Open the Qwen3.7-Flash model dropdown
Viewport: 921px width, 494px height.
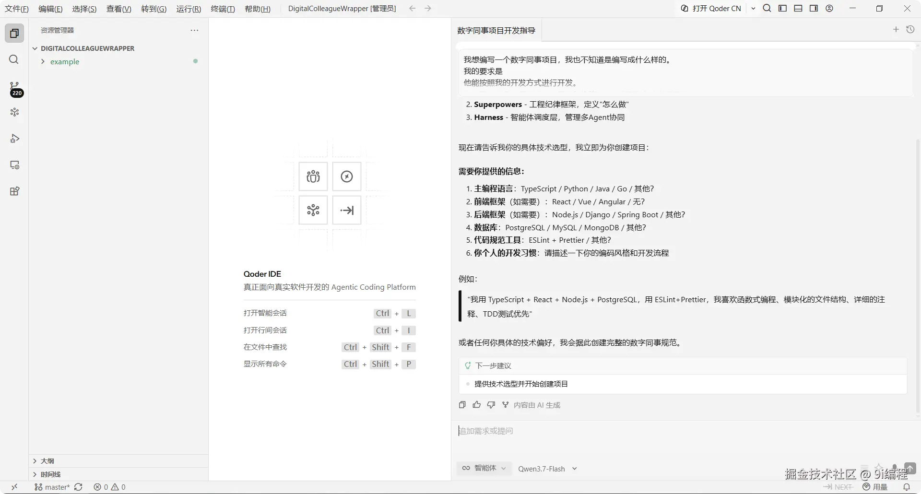[x=547, y=469]
